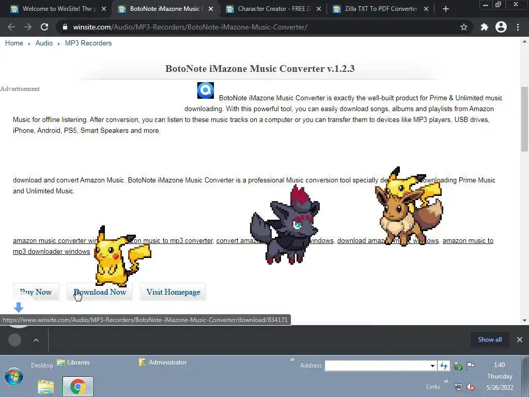Screen dimensions: 529x397
Task: Close the BotoNote iMazone Music tab
Action: 211,9
